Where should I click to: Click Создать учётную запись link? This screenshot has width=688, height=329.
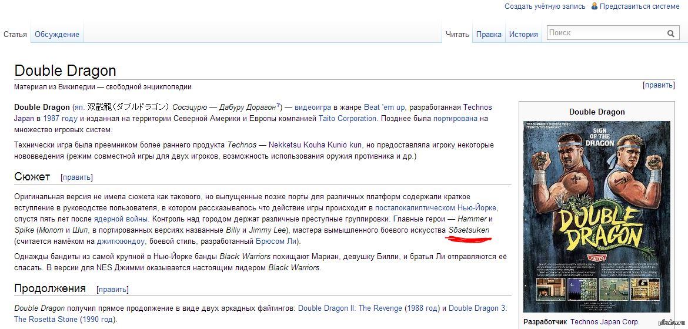coord(545,6)
